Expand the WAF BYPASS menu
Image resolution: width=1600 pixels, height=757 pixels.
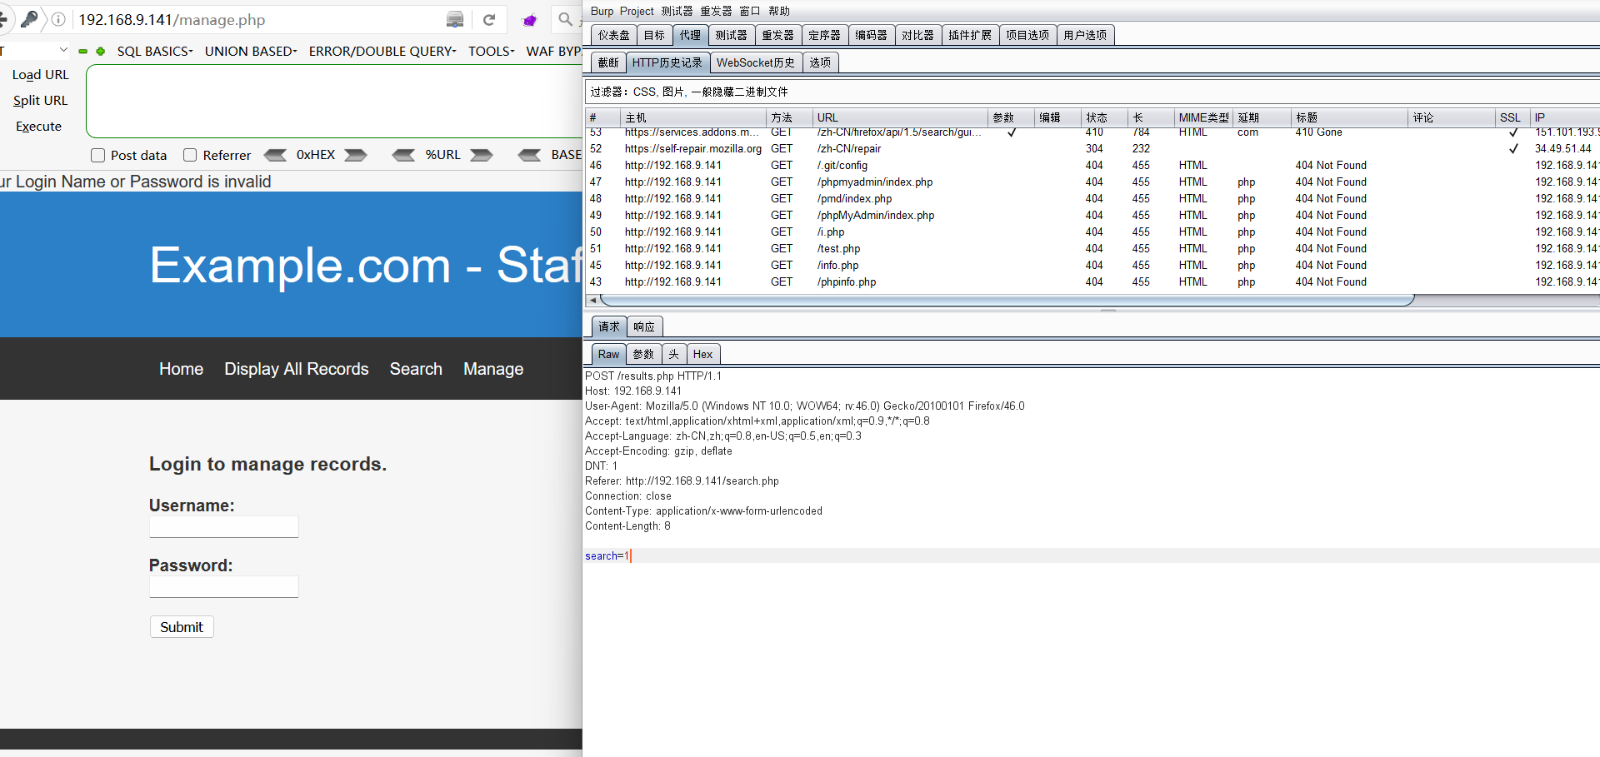coord(554,52)
